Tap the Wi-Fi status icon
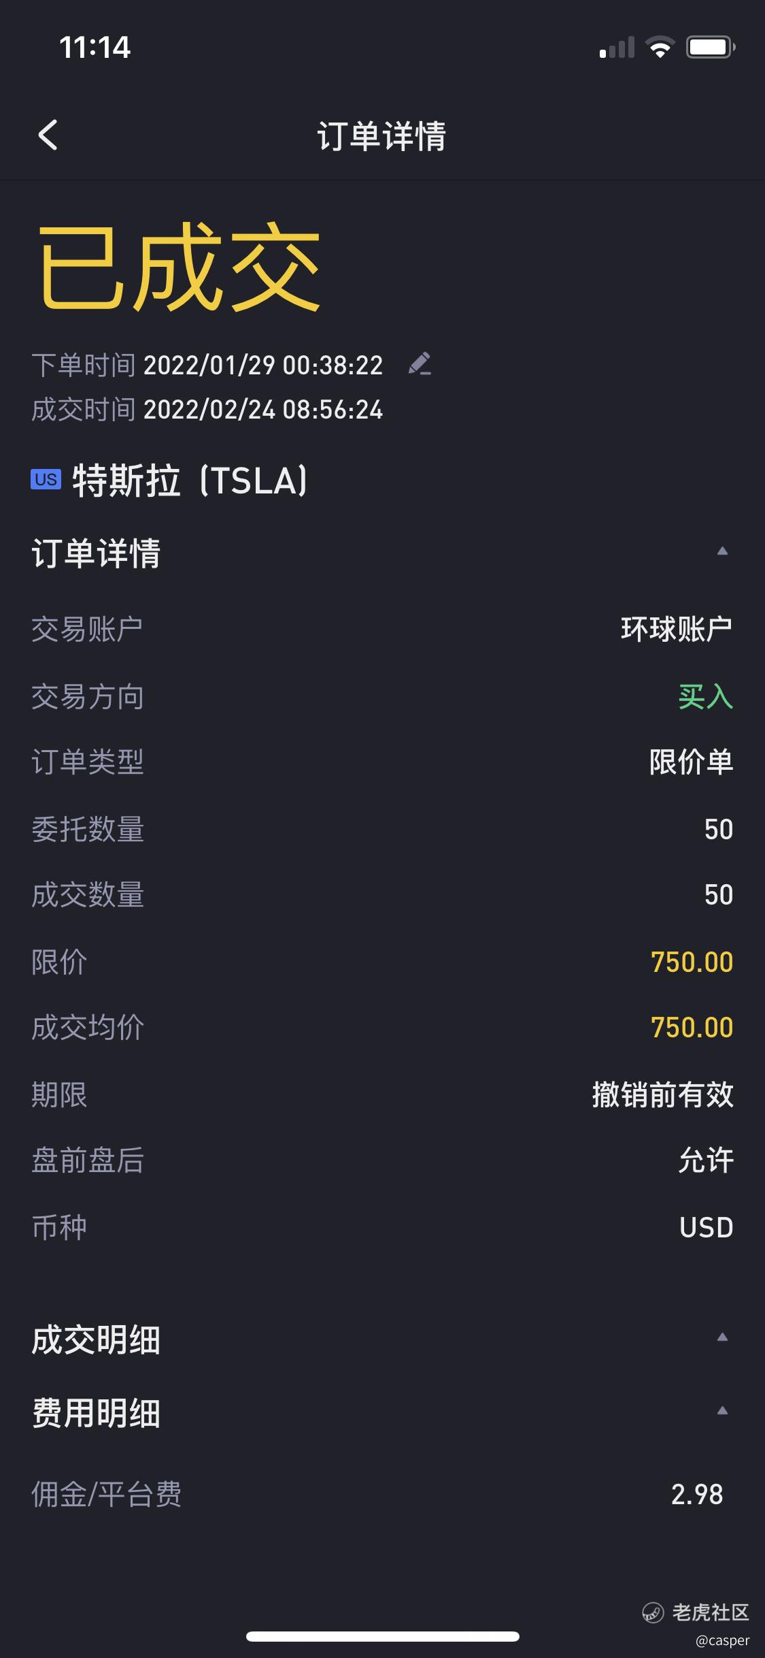 pos(659,47)
